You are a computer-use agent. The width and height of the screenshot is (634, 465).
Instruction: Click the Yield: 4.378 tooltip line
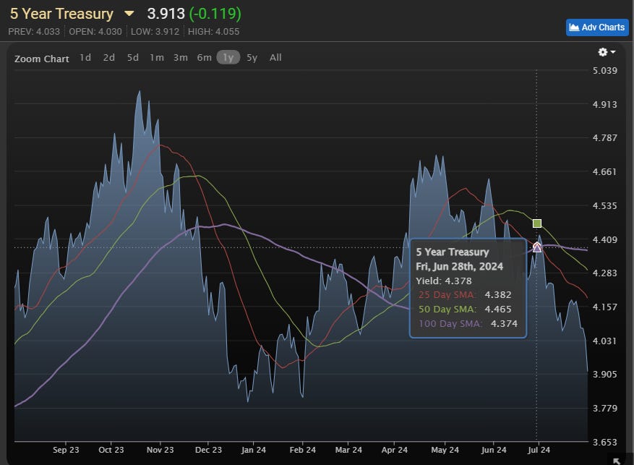click(x=444, y=281)
